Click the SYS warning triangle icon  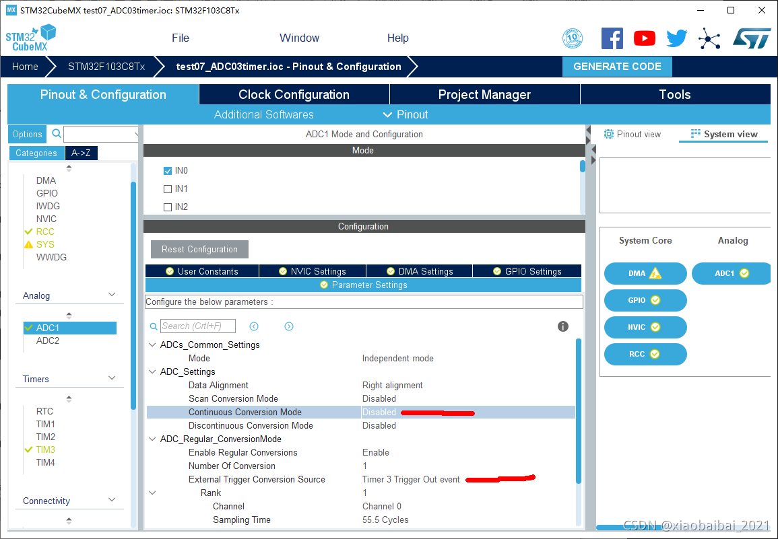pyautogui.click(x=29, y=244)
